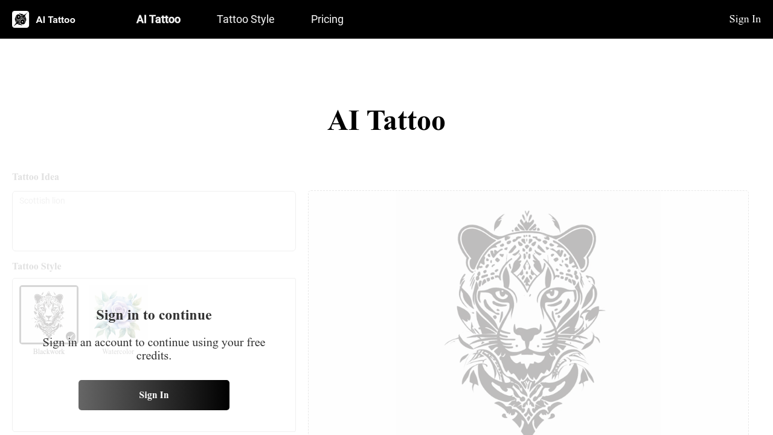Select the Blackwork style thumbnail

tap(49, 314)
